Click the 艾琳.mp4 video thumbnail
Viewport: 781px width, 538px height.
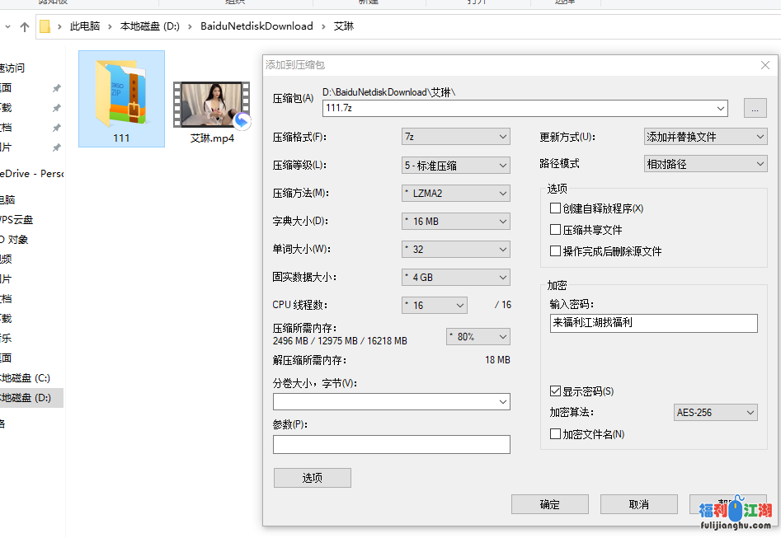(x=211, y=105)
